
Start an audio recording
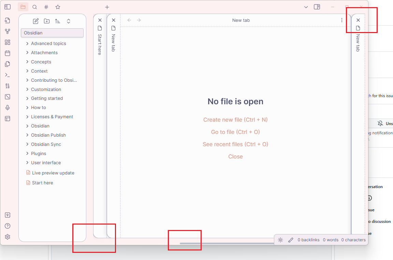8,107
